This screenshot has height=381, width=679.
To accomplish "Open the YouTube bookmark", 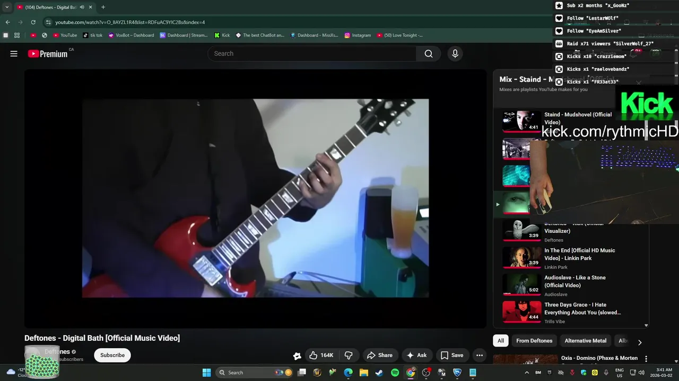I will tap(65, 35).
